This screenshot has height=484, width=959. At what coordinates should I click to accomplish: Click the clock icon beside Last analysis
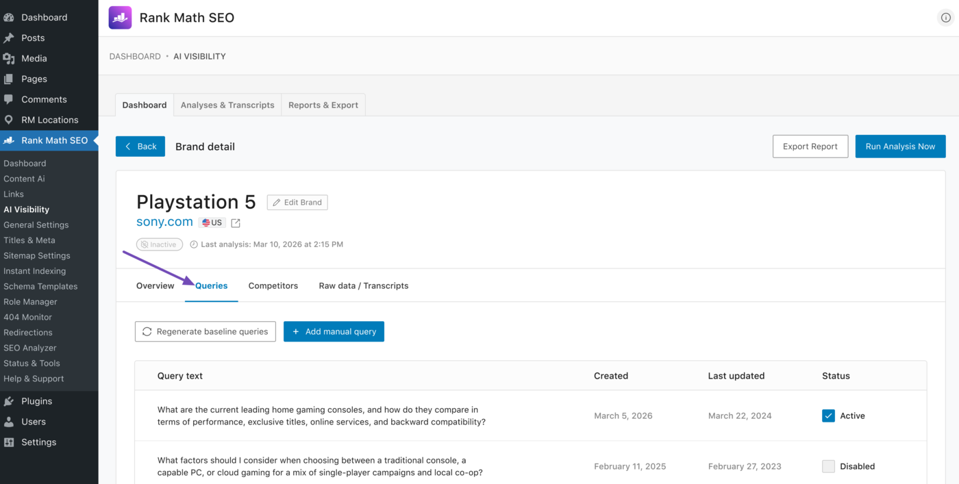pyautogui.click(x=194, y=244)
